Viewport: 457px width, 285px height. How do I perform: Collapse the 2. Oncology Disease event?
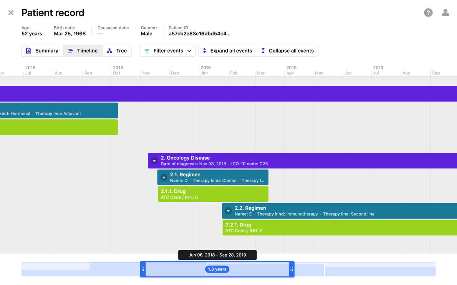click(154, 161)
